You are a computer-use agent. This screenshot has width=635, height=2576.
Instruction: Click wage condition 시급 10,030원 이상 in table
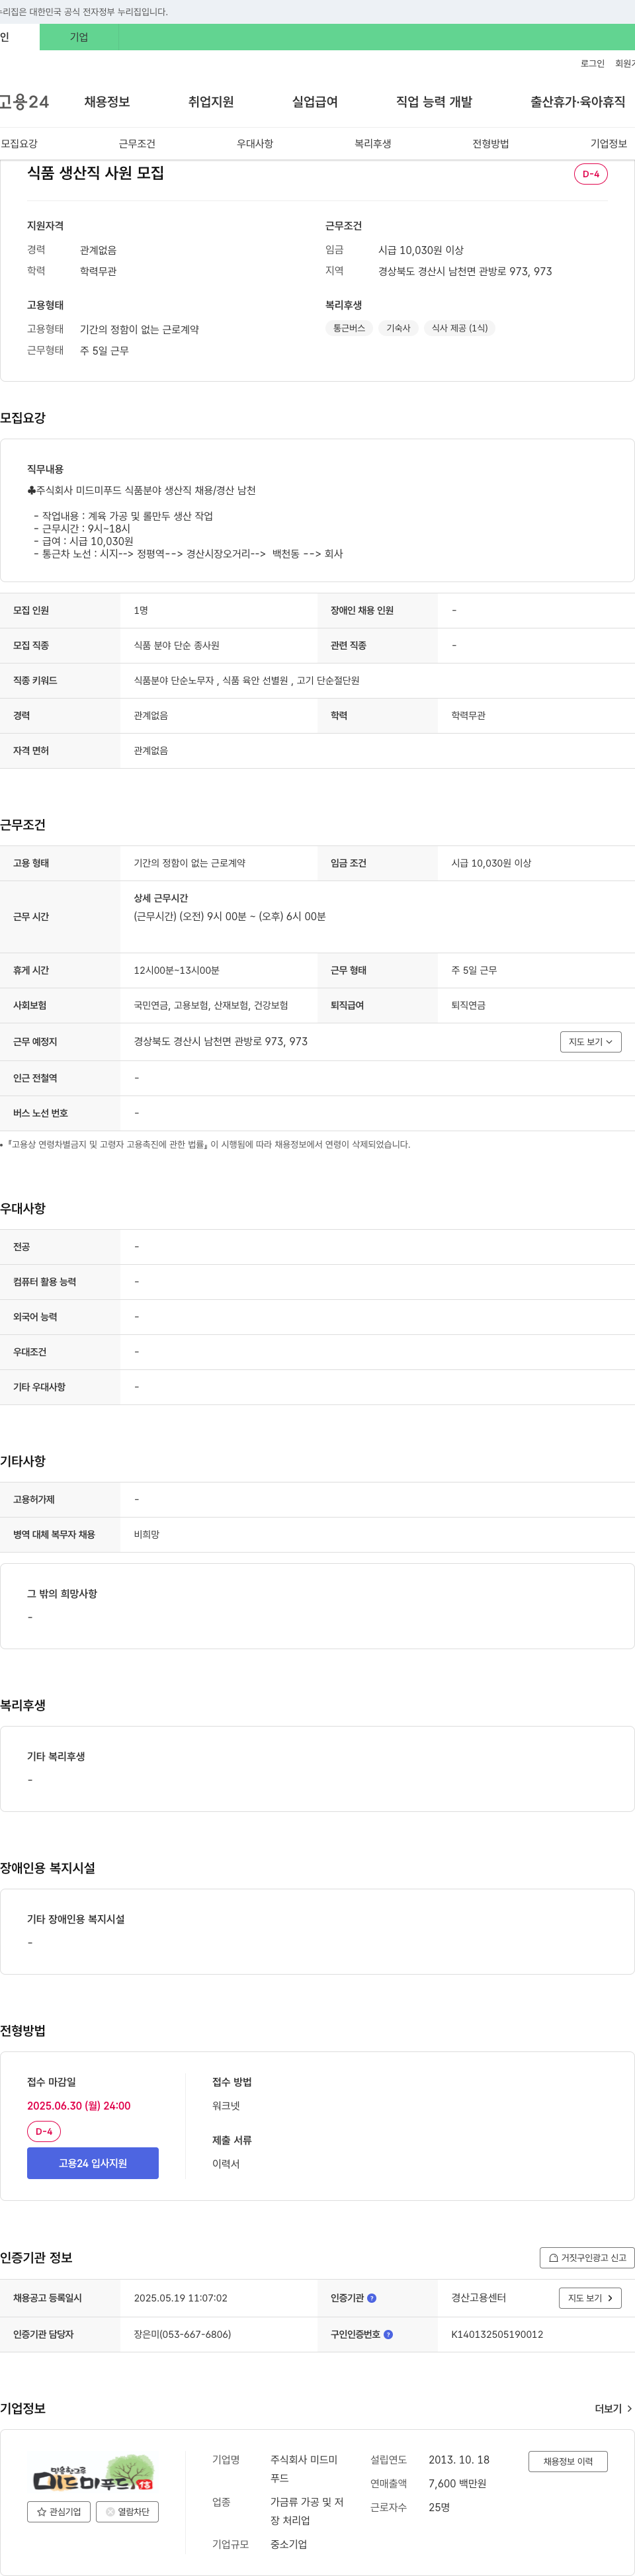tap(491, 863)
